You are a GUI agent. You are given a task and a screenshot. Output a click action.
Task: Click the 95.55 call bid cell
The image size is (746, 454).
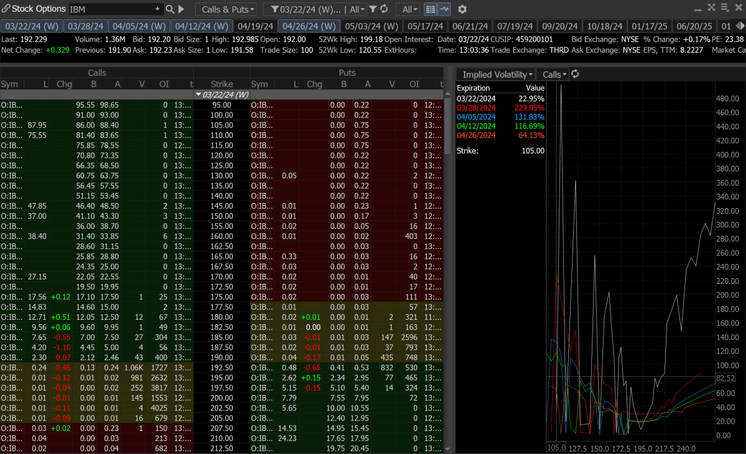pos(86,105)
